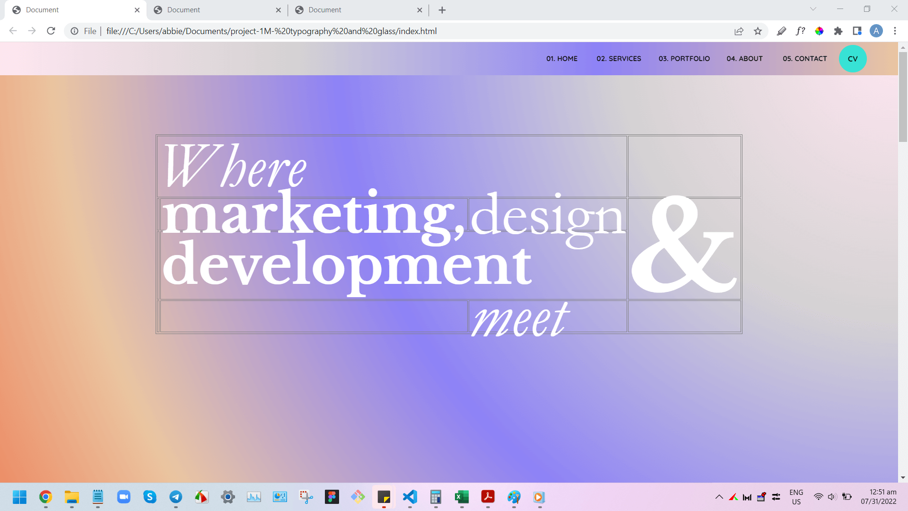This screenshot has width=908, height=511.
Task: Expand the tab search chevron
Action: pyautogui.click(x=813, y=9)
